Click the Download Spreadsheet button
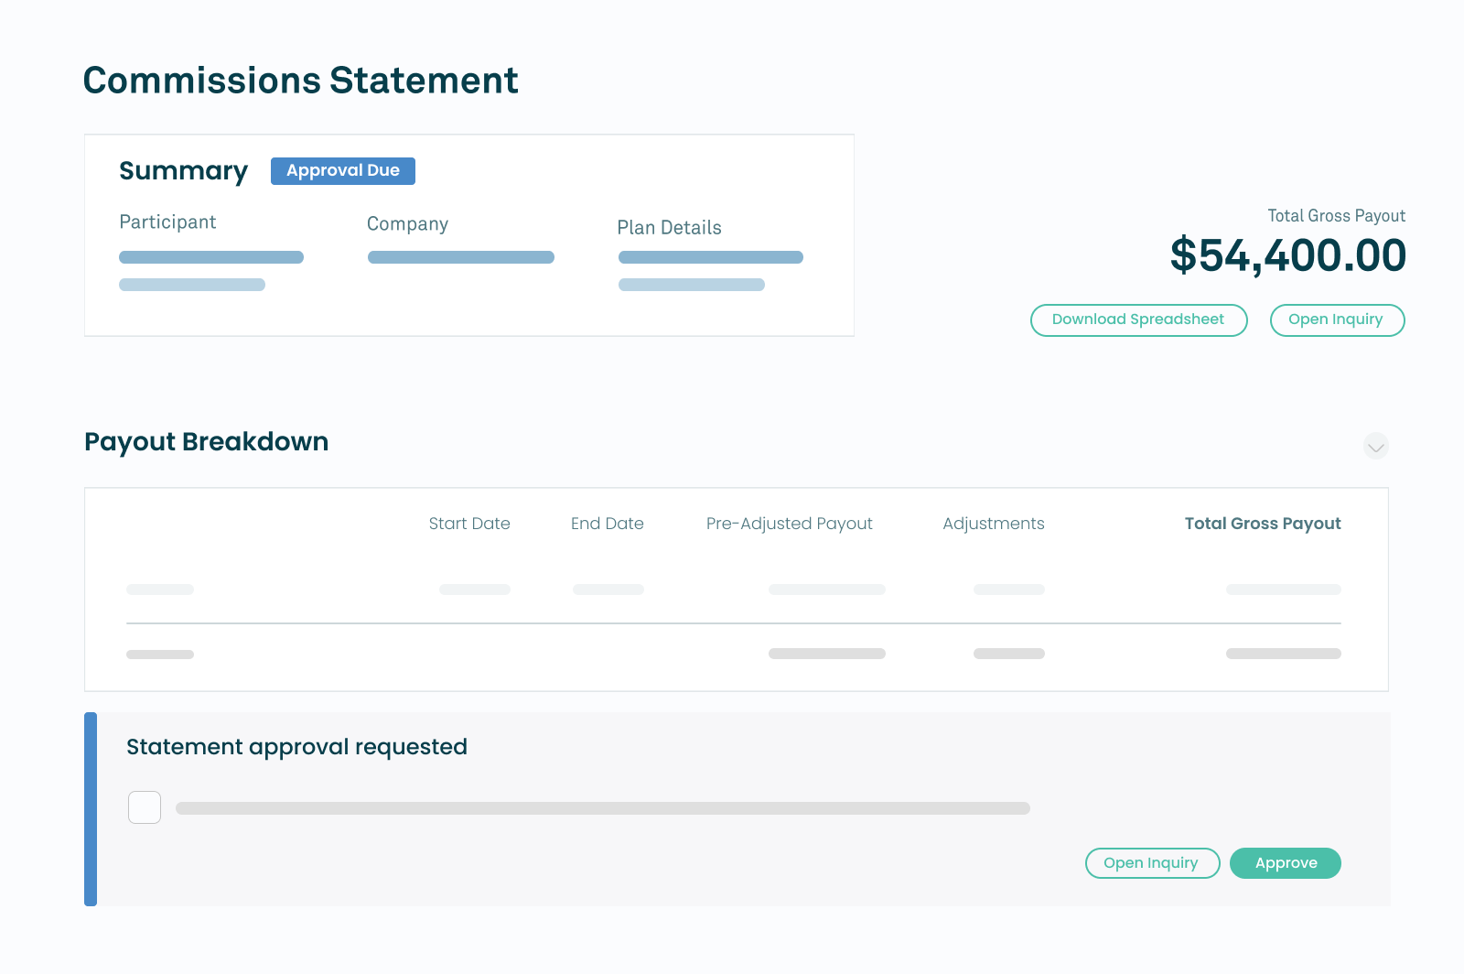Image resolution: width=1464 pixels, height=974 pixels. pyautogui.click(x=1138, y=319)
